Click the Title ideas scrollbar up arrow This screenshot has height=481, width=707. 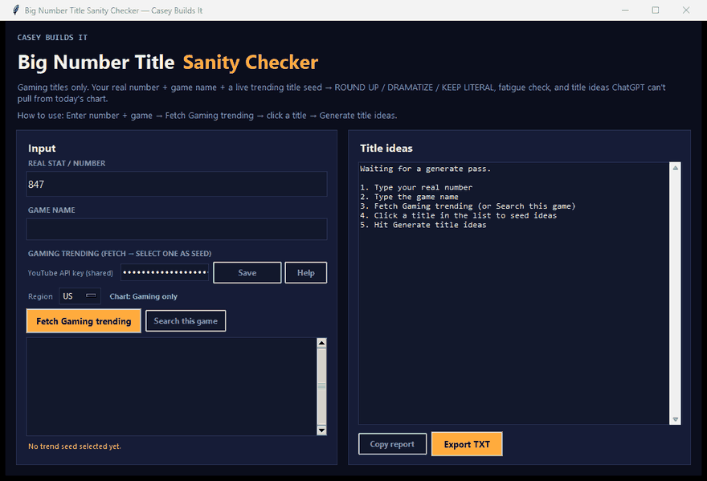coord(675,168)
